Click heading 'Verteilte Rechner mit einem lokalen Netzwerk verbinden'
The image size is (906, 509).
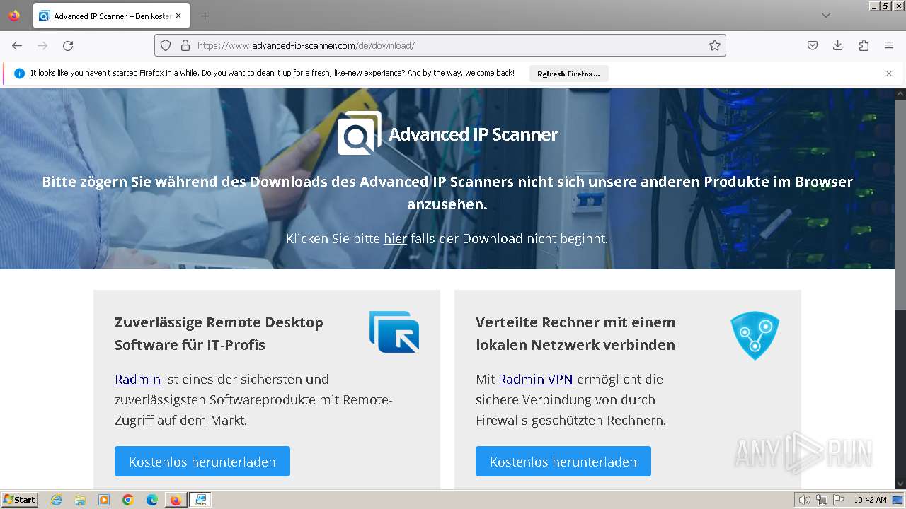click(575, 334)
